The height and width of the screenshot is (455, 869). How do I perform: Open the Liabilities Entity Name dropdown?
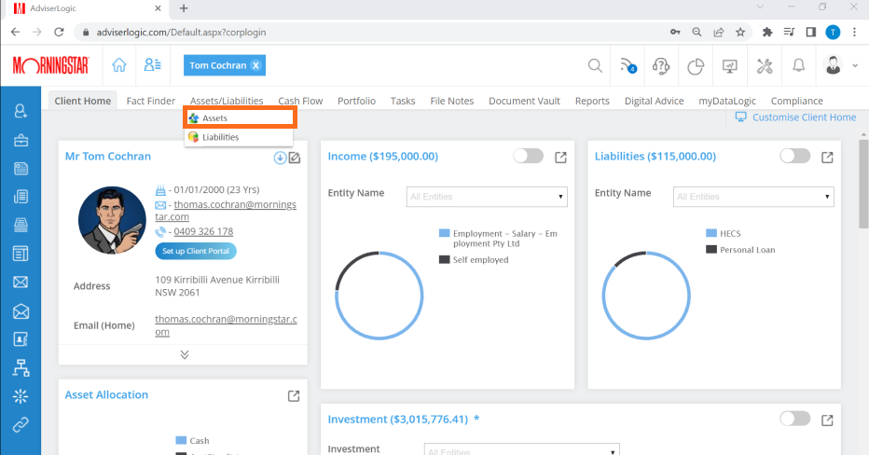point(753,197)
